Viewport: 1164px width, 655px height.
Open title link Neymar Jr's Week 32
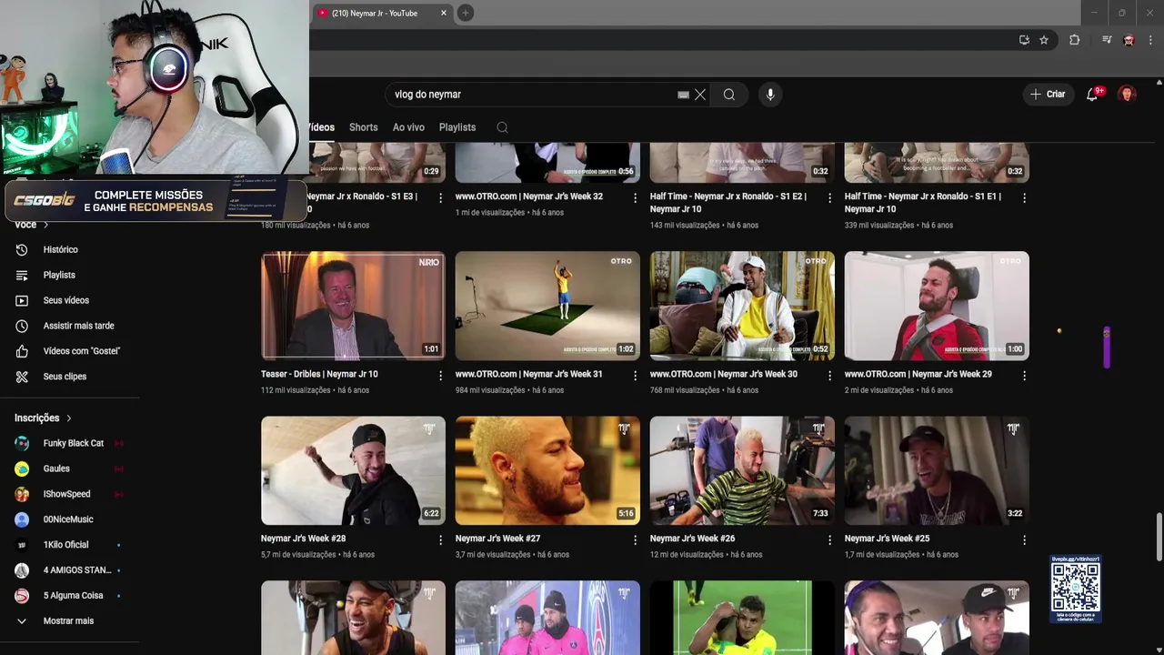[x=529, y=196]
